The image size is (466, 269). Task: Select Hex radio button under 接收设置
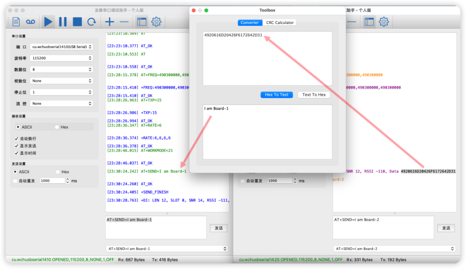point(57,127)
